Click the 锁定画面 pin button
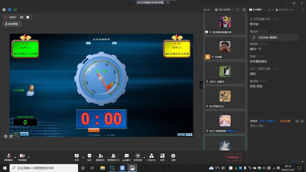Viewport: 306px width, 172px height. coord(12,24)
